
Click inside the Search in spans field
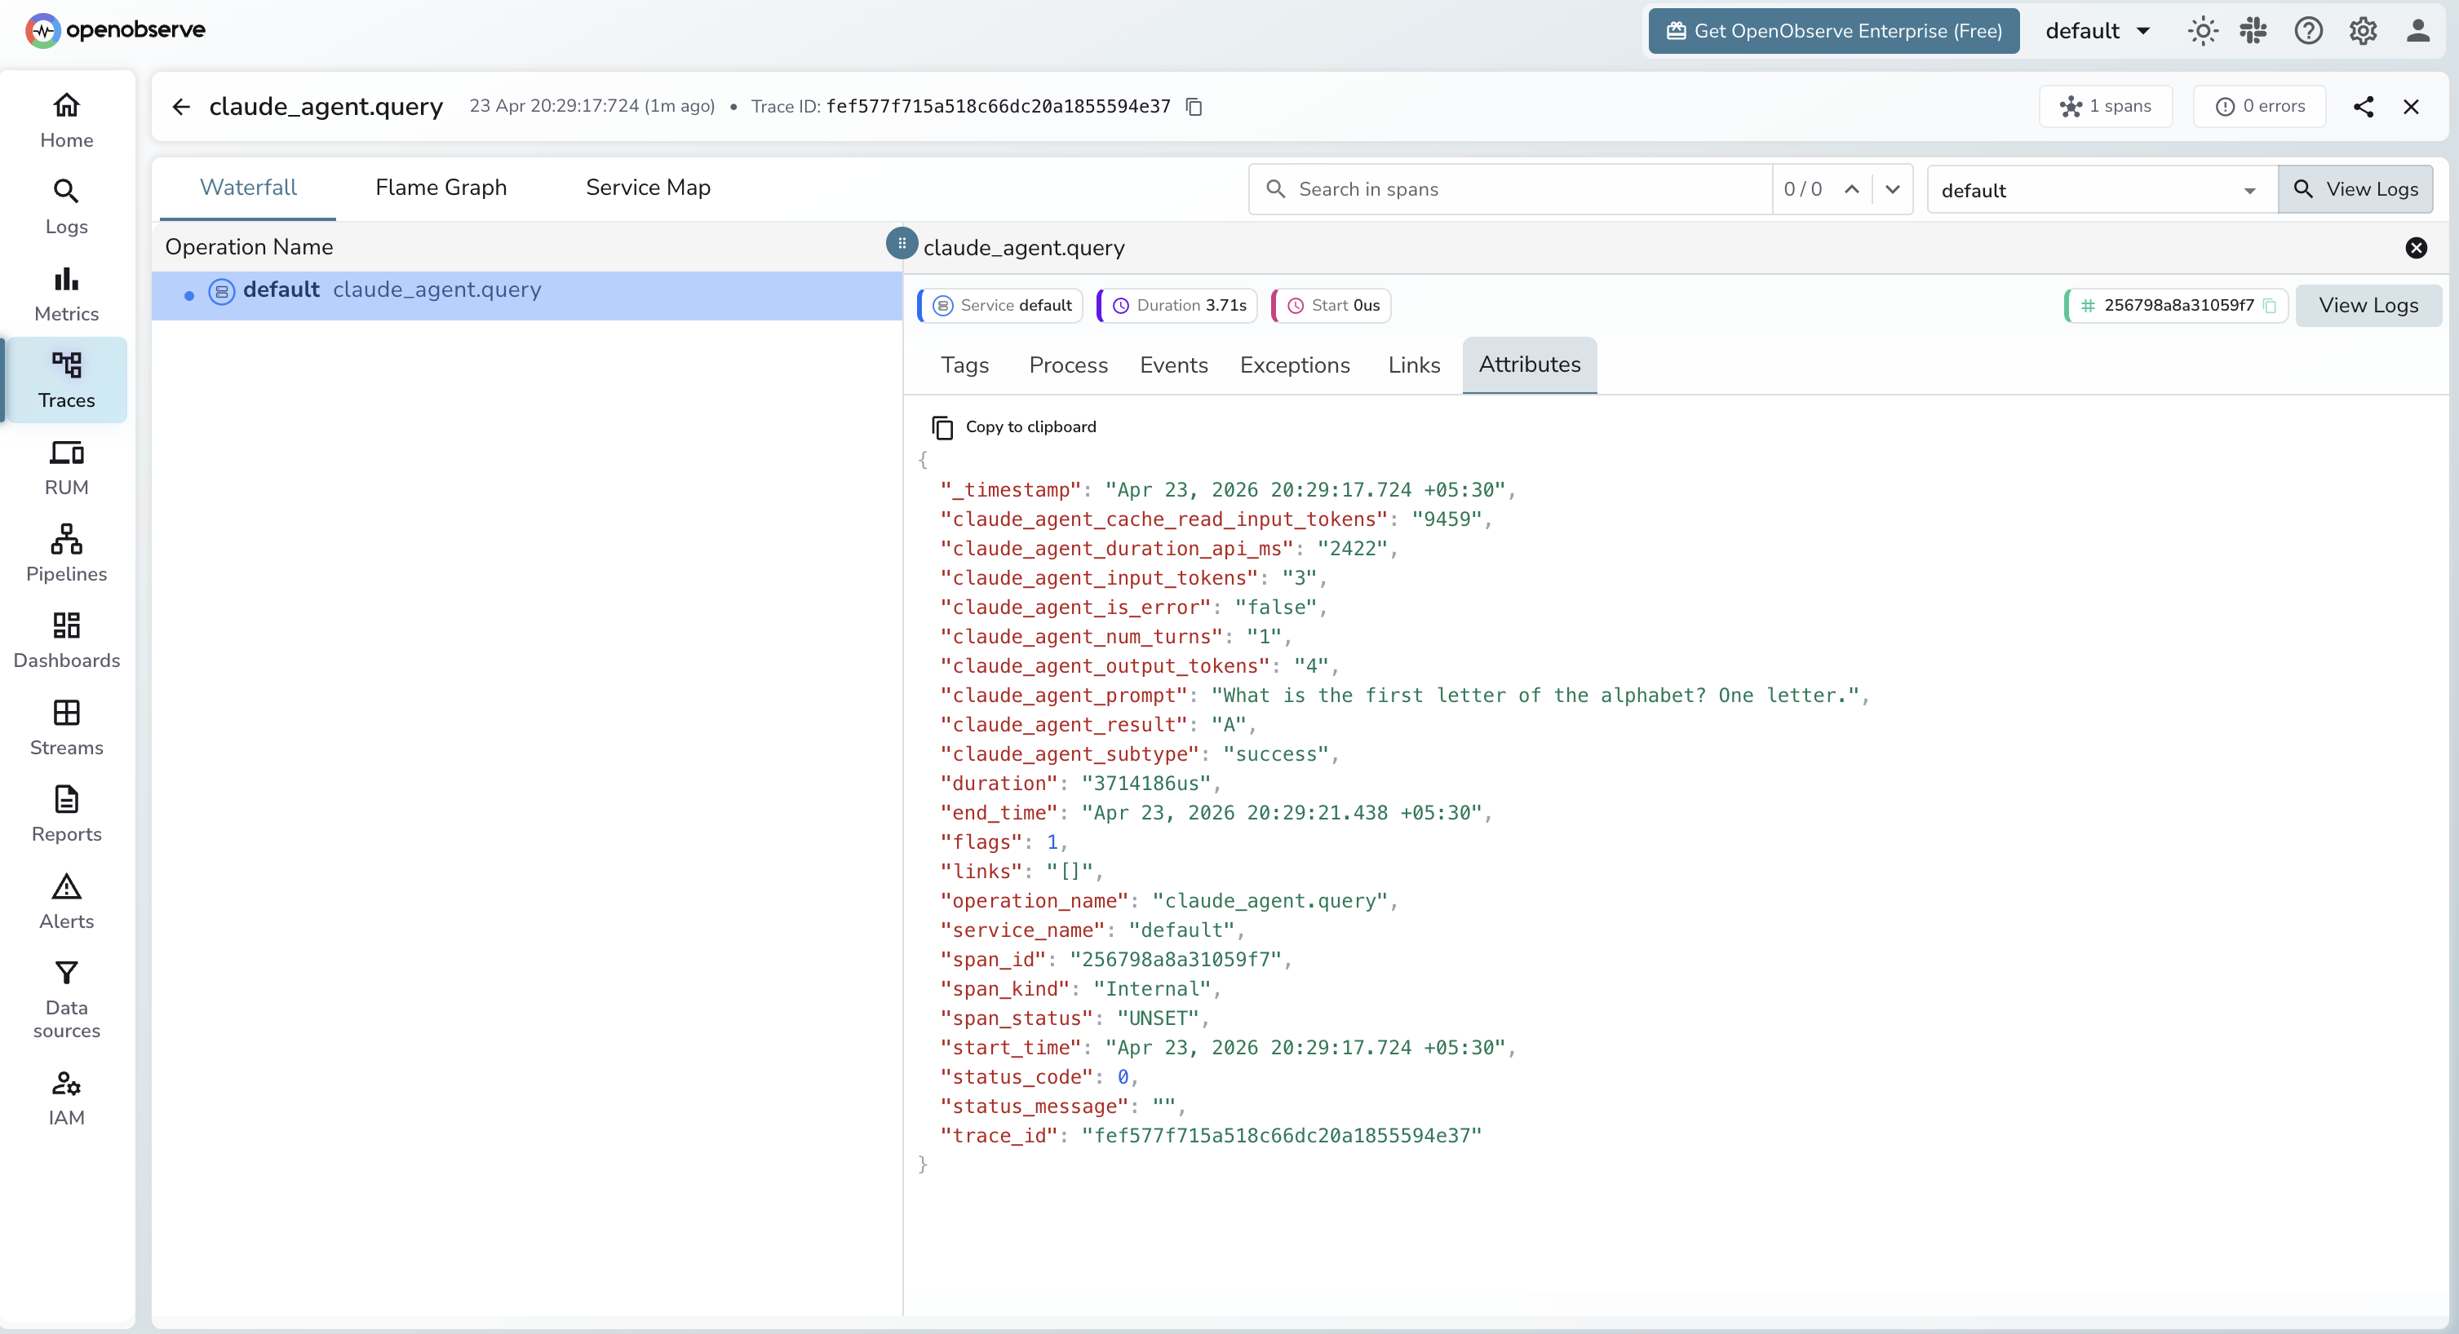tap(1509, 189)
